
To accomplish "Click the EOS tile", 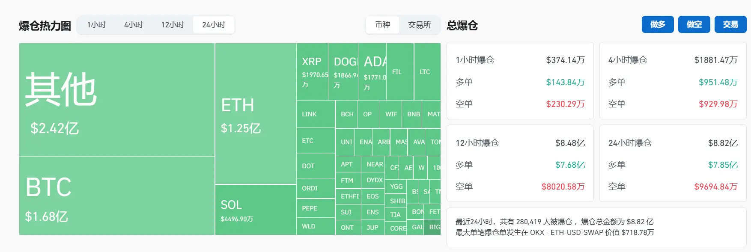I will (373, 196).
